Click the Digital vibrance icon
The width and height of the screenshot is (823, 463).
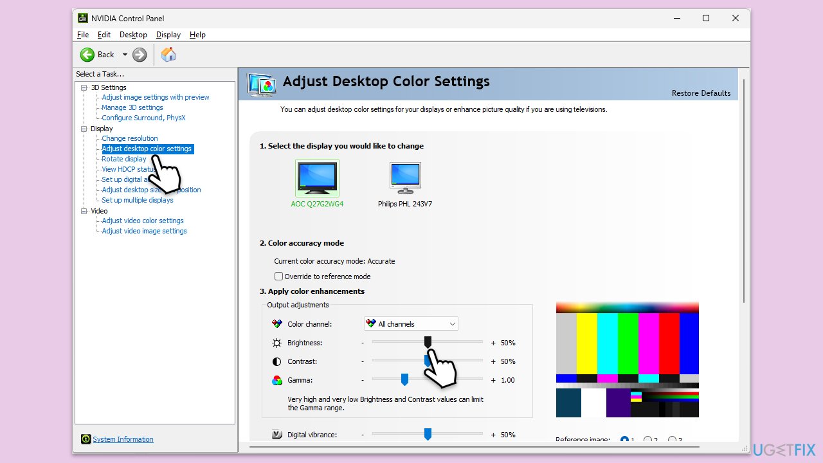(x=277, y=435)
